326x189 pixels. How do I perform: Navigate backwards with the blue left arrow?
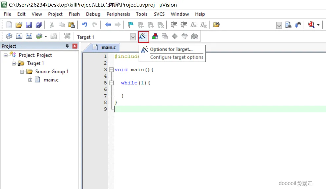108,25
